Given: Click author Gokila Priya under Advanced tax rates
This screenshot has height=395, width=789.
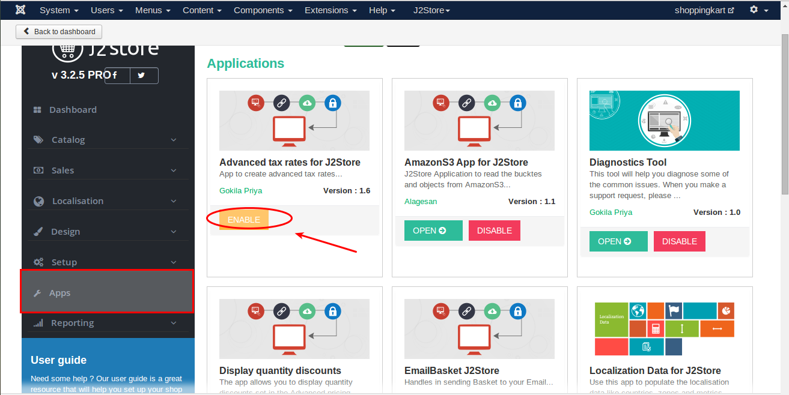Looking at the screenshot, I should click(240, 191).
